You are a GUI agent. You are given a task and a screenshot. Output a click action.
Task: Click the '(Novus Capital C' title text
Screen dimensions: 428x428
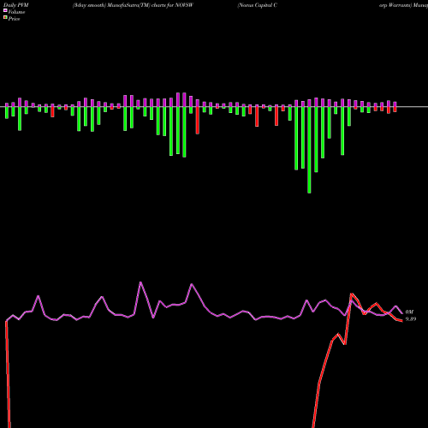257,5
